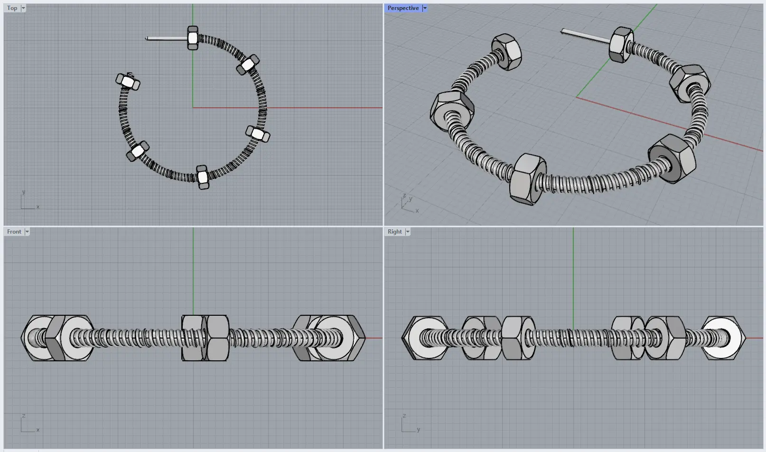Image resolution: width=766 pixels, height=452 pixels.
Task: Select the leftmost hex nut in Right view
Action: 424,338
